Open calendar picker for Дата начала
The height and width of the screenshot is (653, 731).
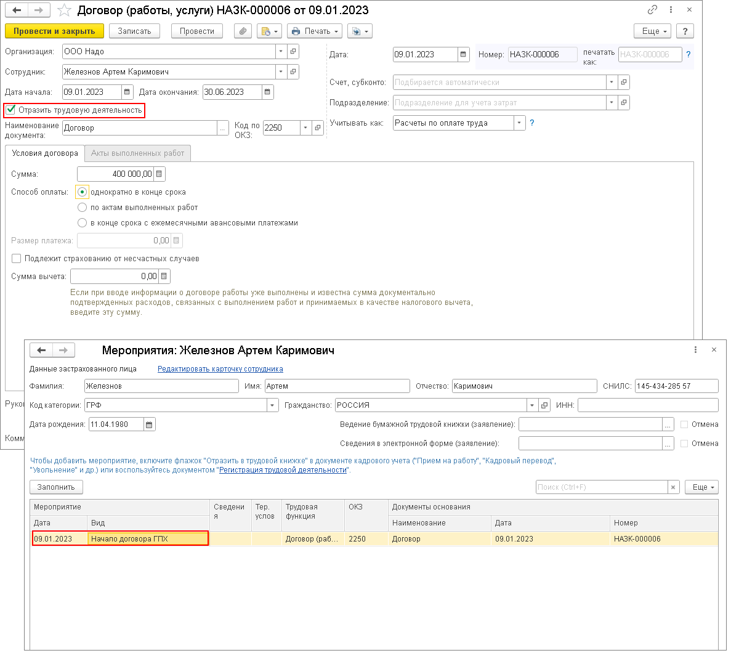point(127,92)
